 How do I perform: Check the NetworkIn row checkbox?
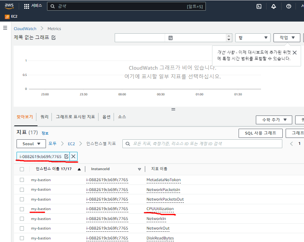click(x=22, y=219)
